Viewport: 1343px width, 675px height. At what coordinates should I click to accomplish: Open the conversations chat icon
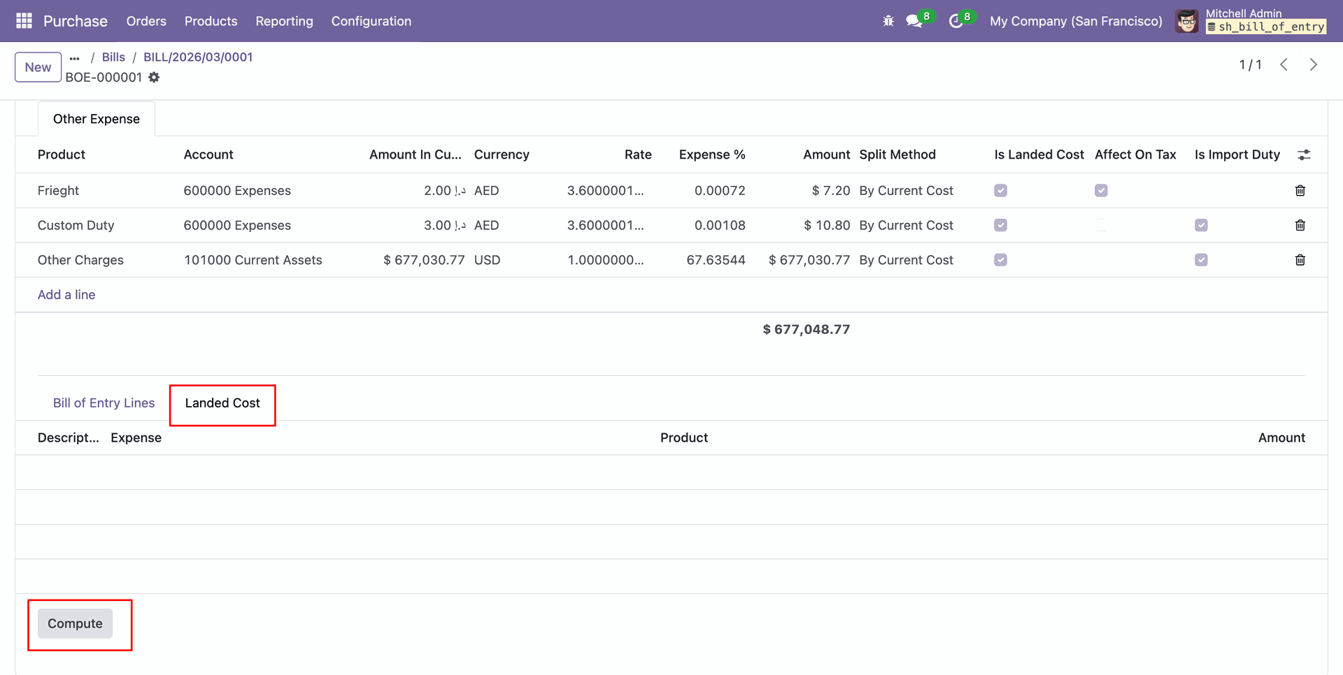click(914, 21)
